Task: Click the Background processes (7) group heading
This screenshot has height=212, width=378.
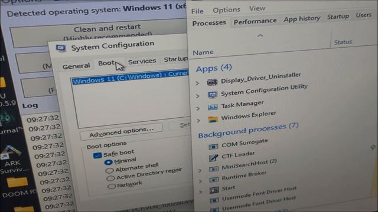Action: tap(248, 130)
